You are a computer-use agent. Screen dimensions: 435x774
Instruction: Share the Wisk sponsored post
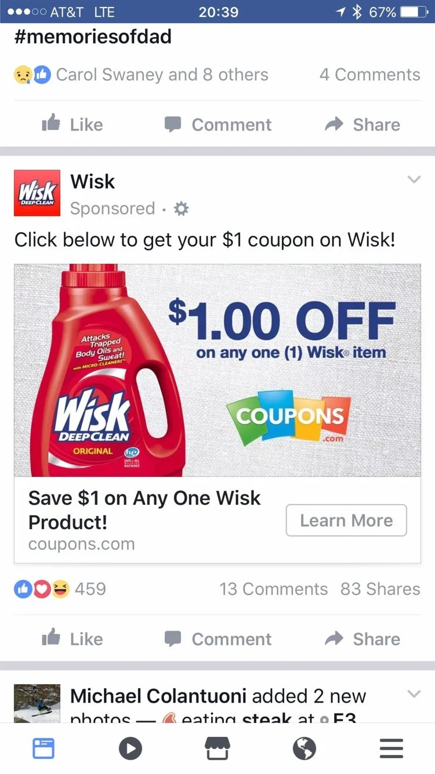coord(362,639)
